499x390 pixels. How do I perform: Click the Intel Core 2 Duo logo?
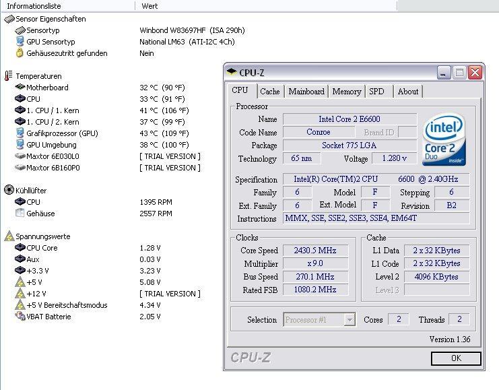click(444, 139)
